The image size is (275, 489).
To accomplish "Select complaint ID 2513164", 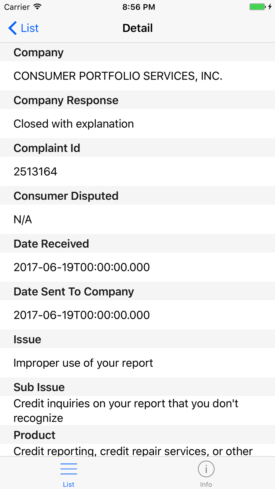I will click(137, 172).
